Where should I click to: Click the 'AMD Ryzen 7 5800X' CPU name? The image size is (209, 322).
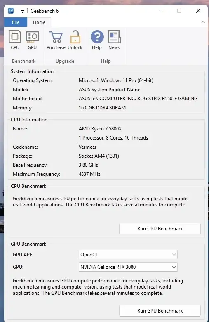click(100, 129)
